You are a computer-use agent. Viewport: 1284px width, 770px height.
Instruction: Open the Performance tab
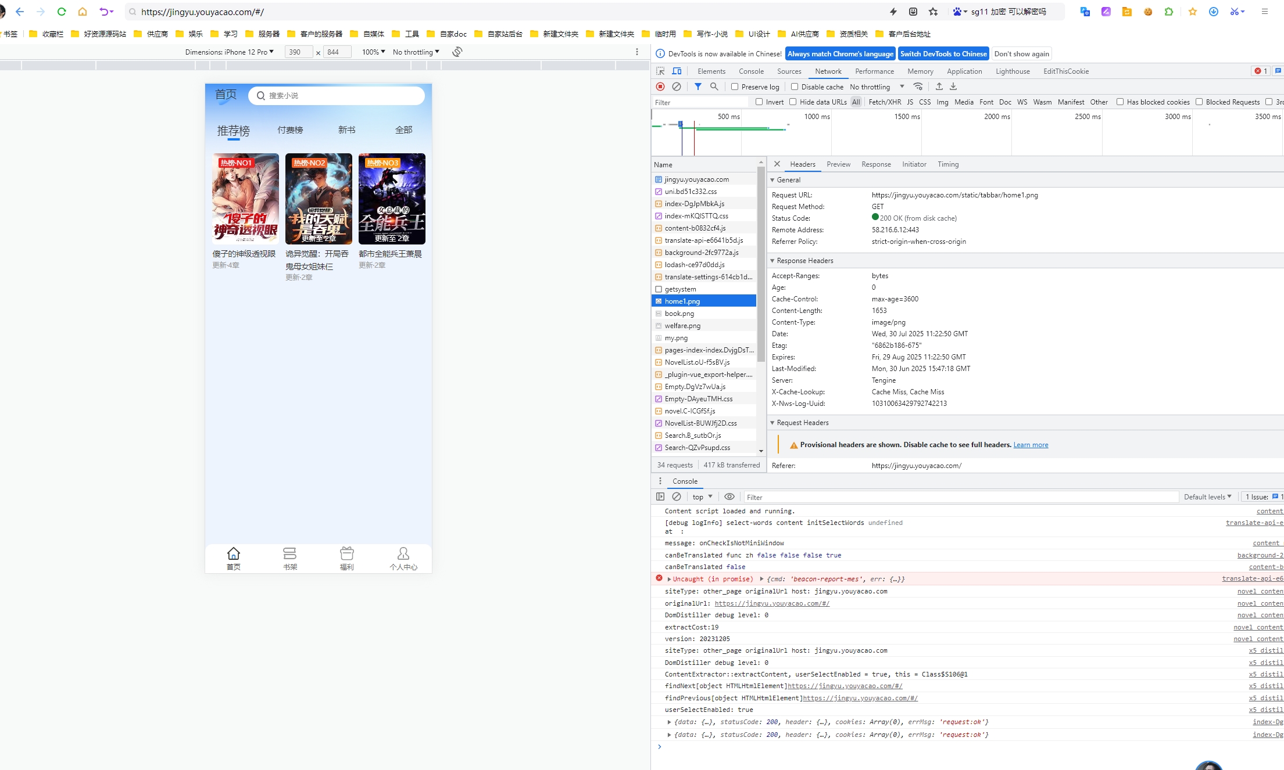(x=875, y=71)
